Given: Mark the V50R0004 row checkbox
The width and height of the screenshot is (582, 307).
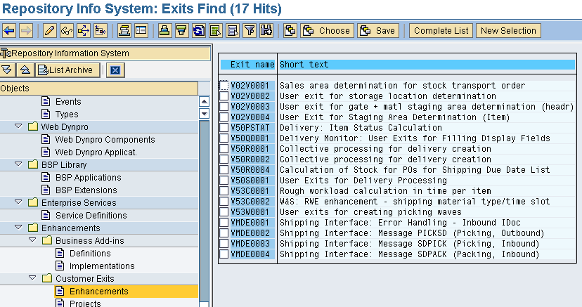Looking at the screenshot, I should (224, 170).
